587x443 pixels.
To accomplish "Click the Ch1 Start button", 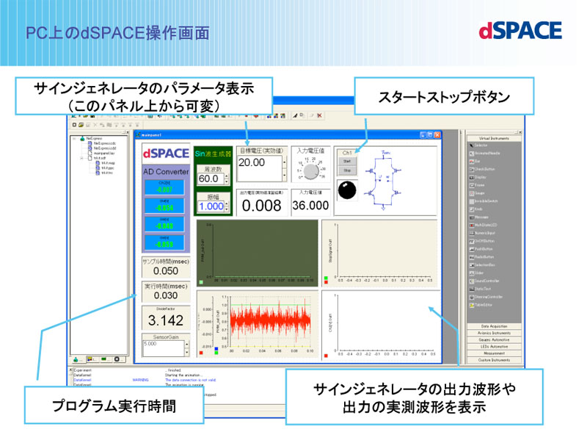I will pos(347,161).
